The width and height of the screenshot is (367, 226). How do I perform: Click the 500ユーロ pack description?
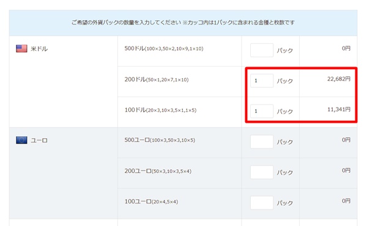point(160,140)
